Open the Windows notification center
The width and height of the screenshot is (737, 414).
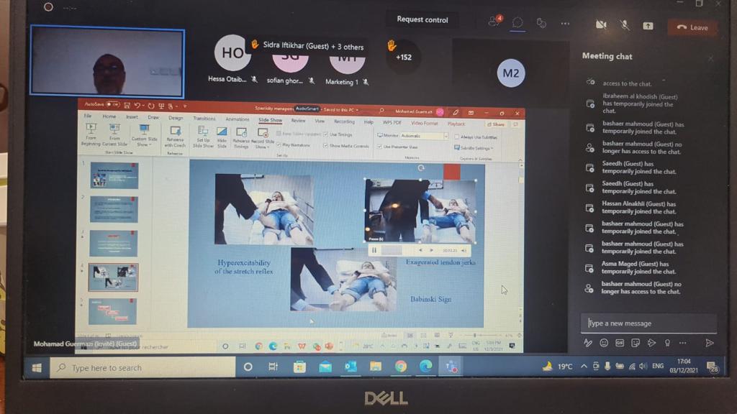tap(713, 367)
